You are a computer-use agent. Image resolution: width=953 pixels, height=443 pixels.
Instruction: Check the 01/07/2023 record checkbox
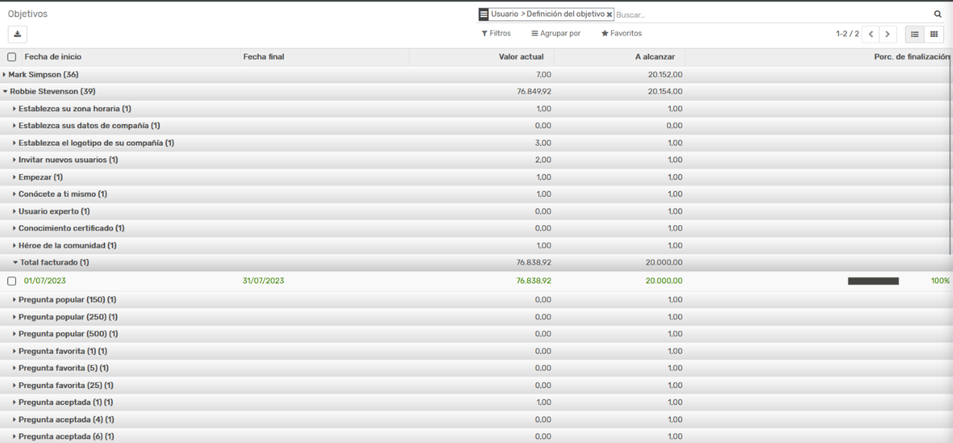pyautogui.click(x=12, y=281)
